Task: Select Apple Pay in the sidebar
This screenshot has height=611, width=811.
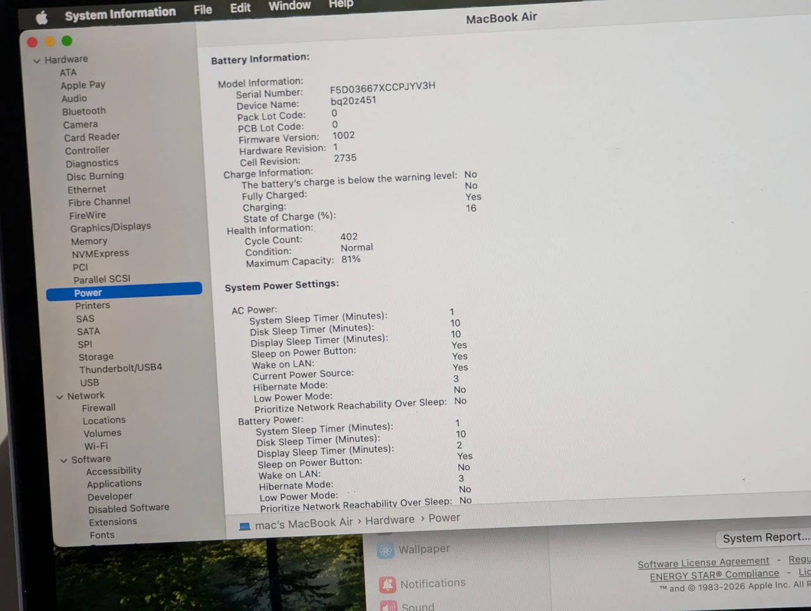Action: click(x=83, y=85)
